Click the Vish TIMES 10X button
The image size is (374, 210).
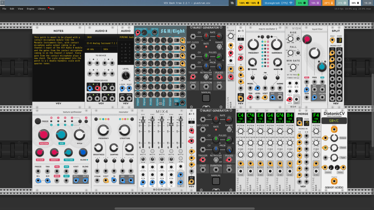point(298,78)
